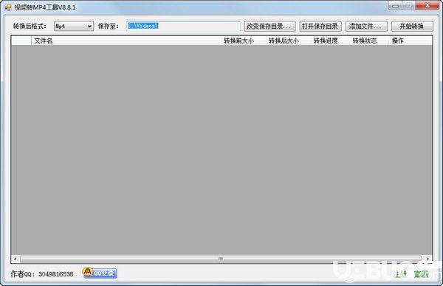Start conversion with 开始转换 button

(412, 27)
